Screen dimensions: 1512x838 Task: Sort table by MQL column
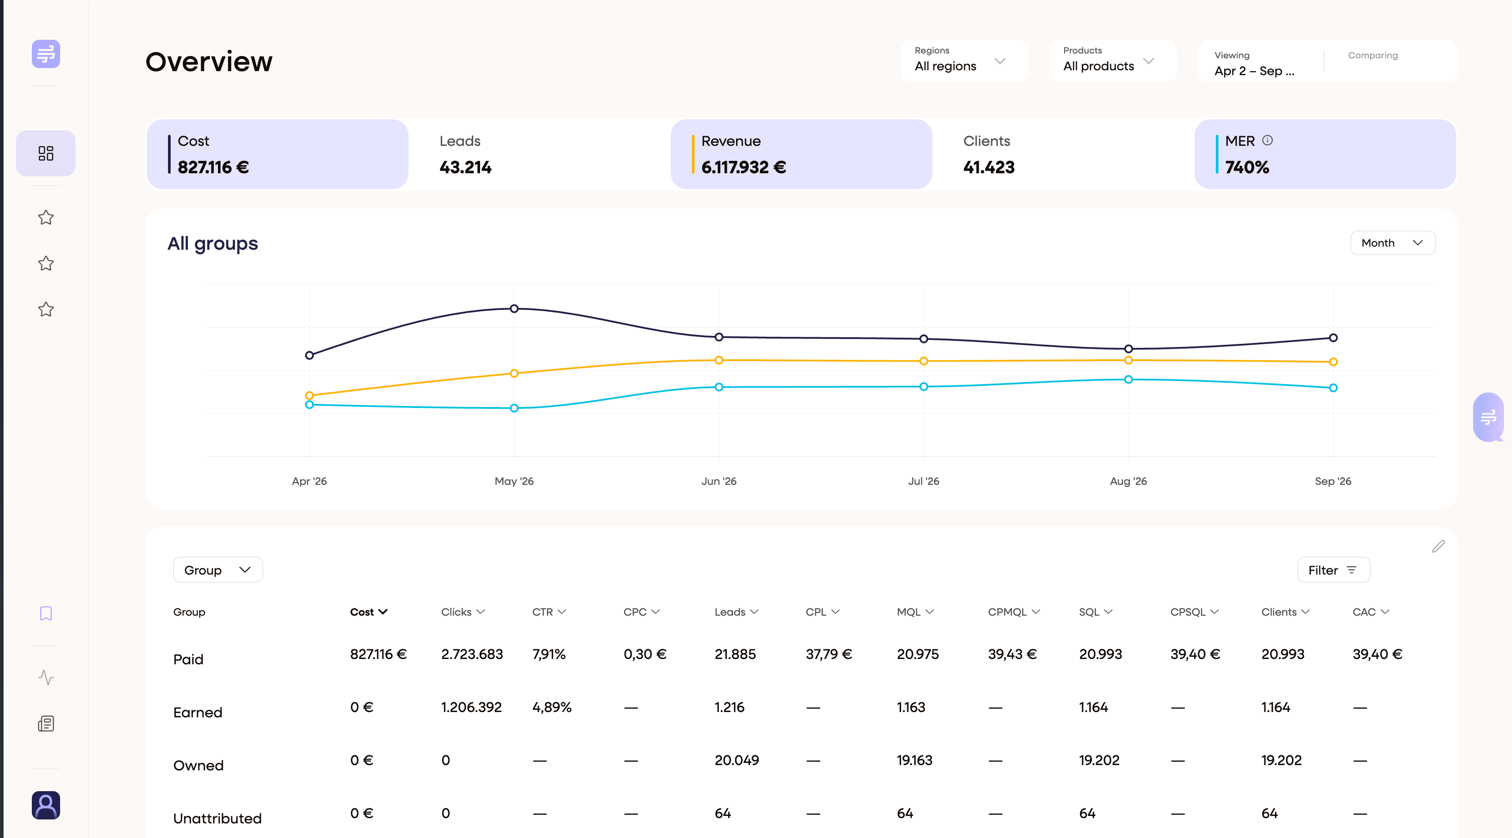(x=915, y=611)
